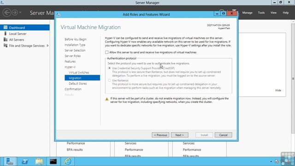Open the command prompt taskbar icon
Screen dimensions: 295x166
click(x=53, y=161)
